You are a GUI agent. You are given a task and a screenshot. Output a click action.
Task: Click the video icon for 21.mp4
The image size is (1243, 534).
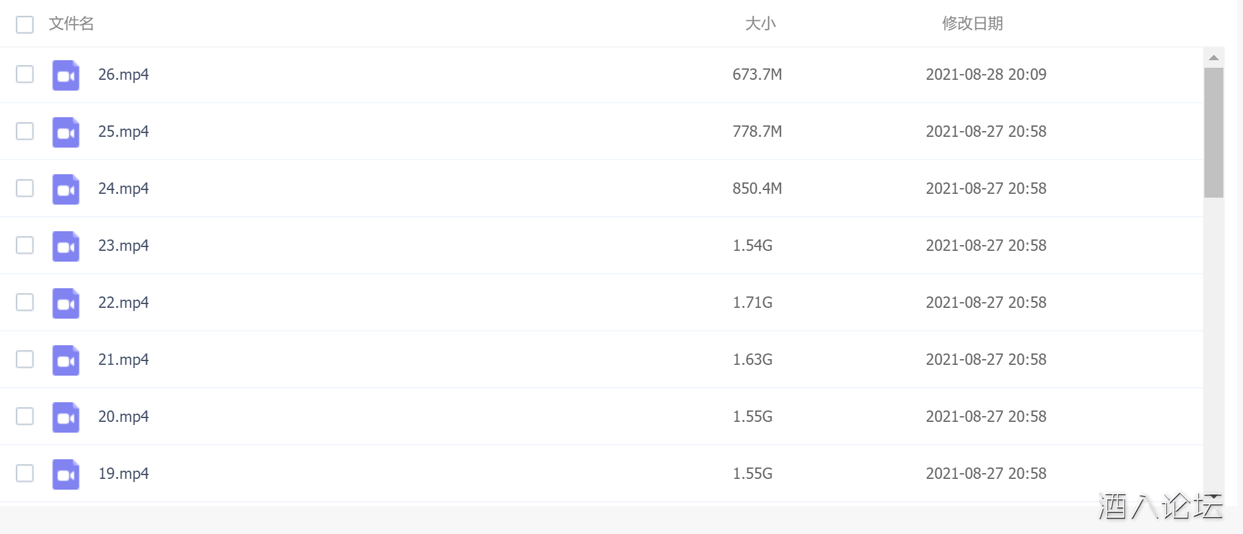[x=66, y=360]
